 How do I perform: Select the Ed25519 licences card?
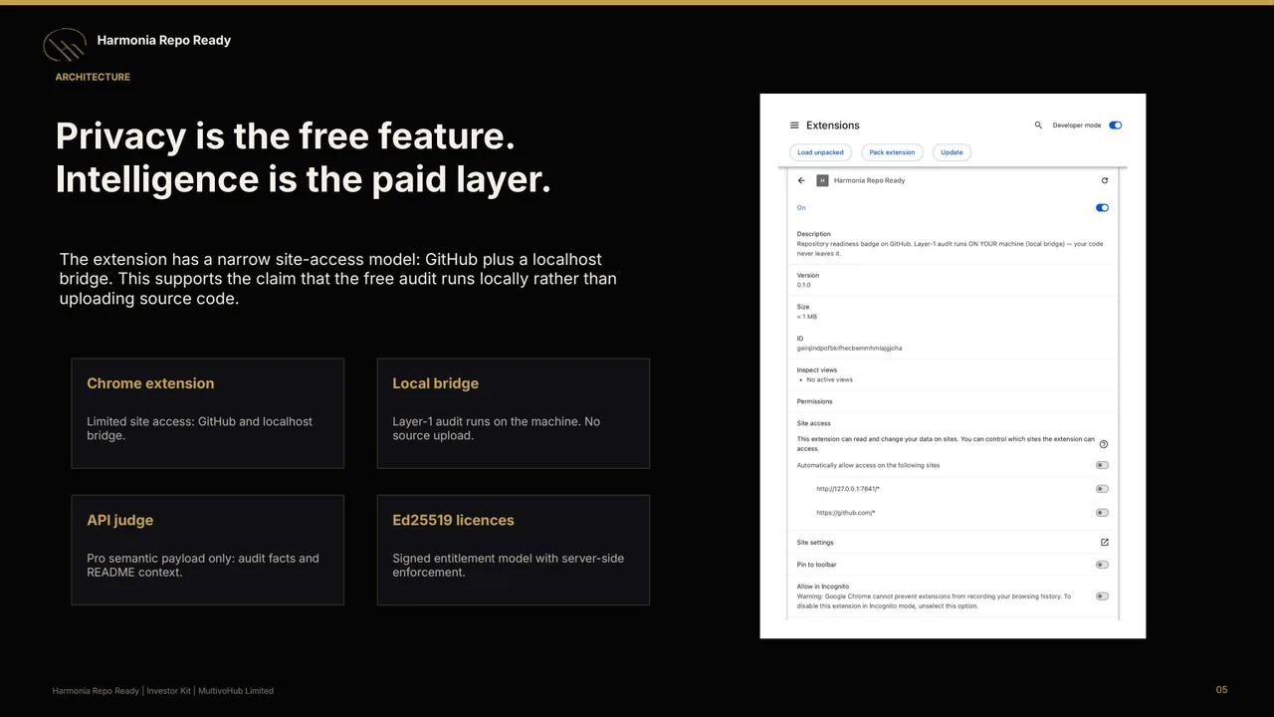(x=514, y=550)
